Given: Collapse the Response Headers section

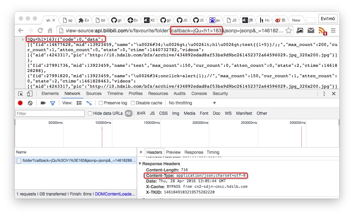Looking at the screenshot, I should [x=140, y=163].
